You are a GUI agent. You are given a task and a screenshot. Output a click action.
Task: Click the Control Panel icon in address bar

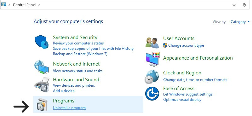coord(4,5)
